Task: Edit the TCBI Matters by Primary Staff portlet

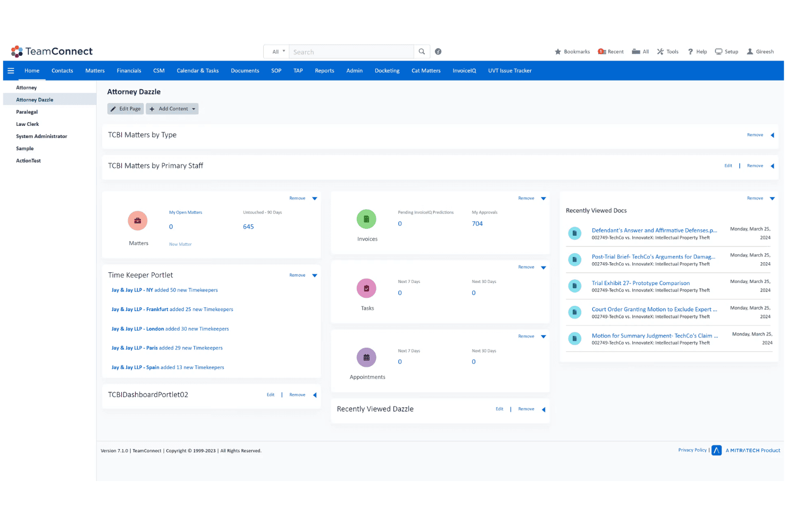Action: [x=728, y=166]
